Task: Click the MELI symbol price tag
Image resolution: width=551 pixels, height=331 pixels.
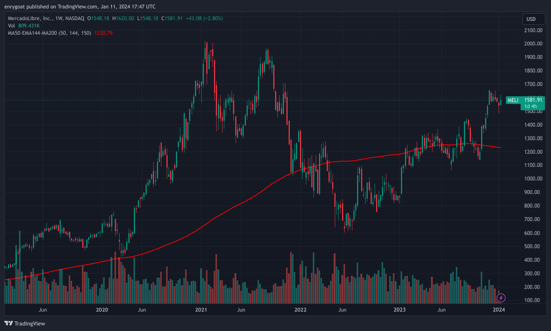Action: click(x=513, y=100)
